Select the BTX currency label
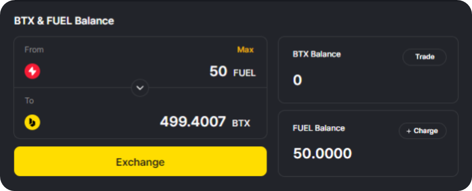 (x=241, y=123)
